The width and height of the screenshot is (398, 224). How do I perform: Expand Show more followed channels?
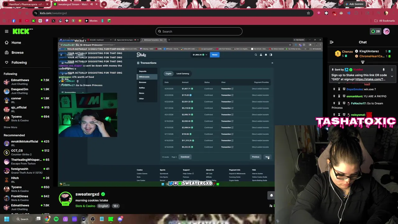coord(10,127)
